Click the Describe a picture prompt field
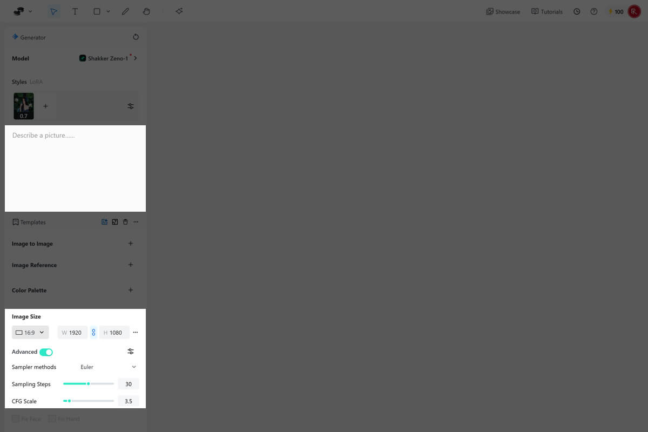Viewport: 648px width, 432px height. click(75, 168)
